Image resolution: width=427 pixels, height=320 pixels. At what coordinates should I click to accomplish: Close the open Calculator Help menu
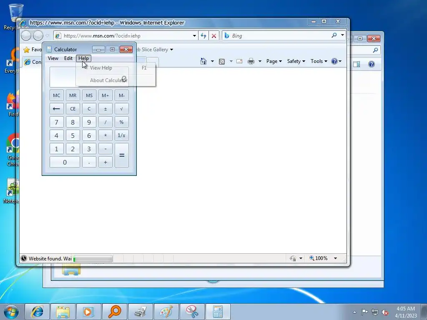click(x=83, y=58)
